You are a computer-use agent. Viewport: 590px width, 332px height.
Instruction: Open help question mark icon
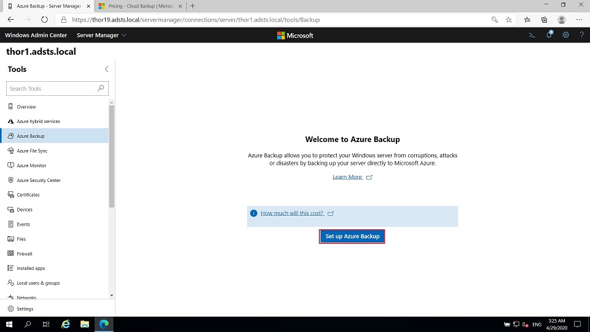[x=582, y=35]
